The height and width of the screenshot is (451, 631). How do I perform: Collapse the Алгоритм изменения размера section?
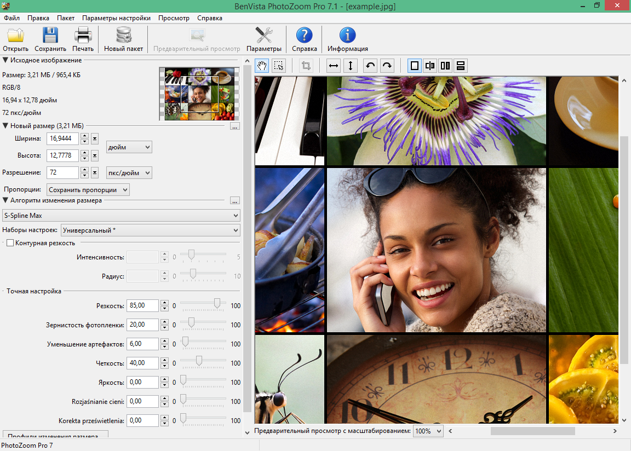(x=5, y=200)
